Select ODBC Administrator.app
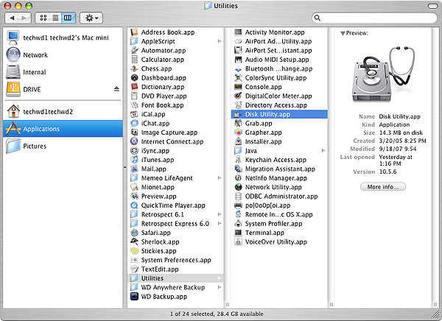 tap(276, 196)
